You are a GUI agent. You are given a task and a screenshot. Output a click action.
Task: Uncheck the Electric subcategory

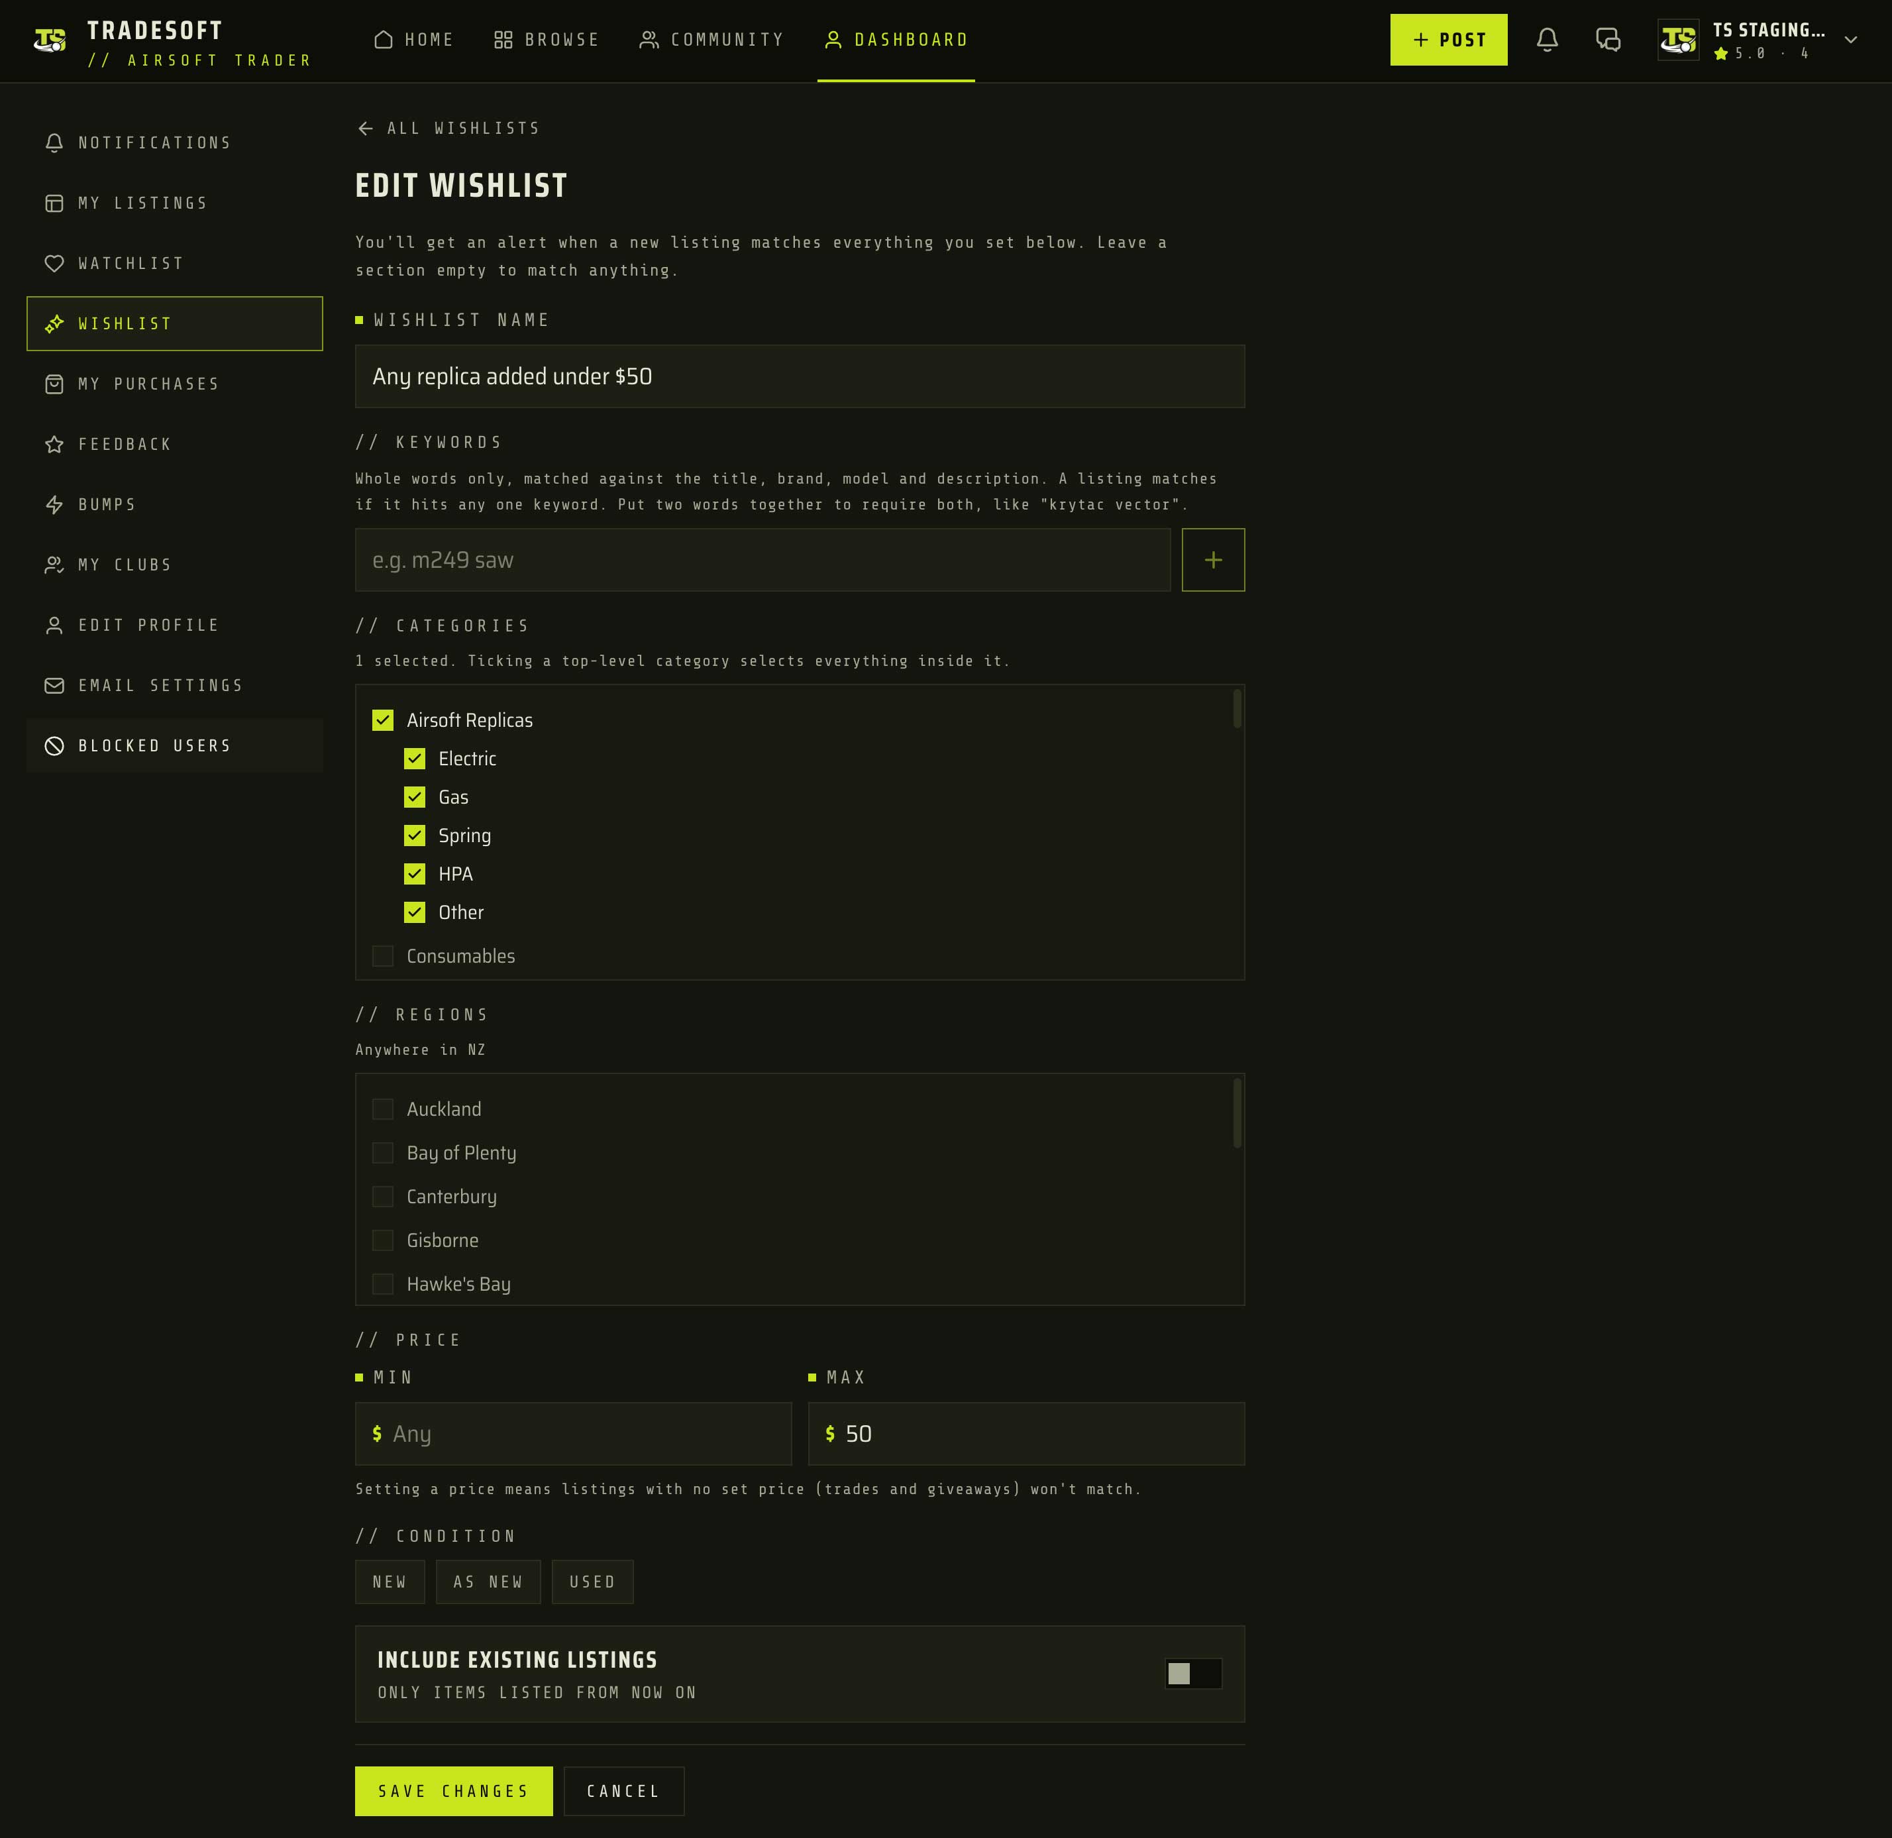415,759
